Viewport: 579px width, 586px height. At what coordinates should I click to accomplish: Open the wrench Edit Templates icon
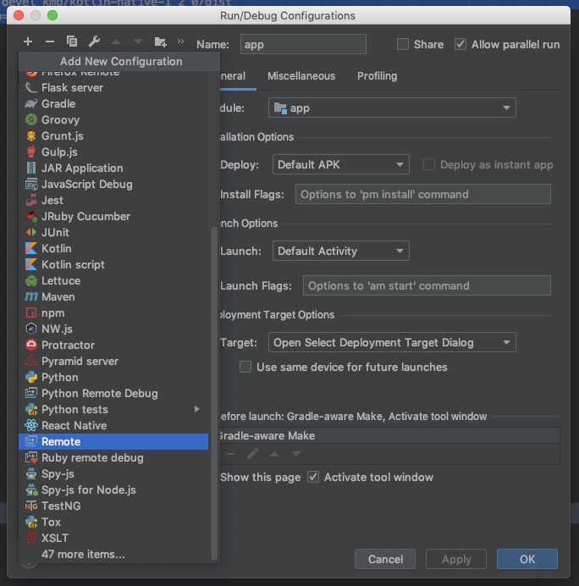click(94, 41)
